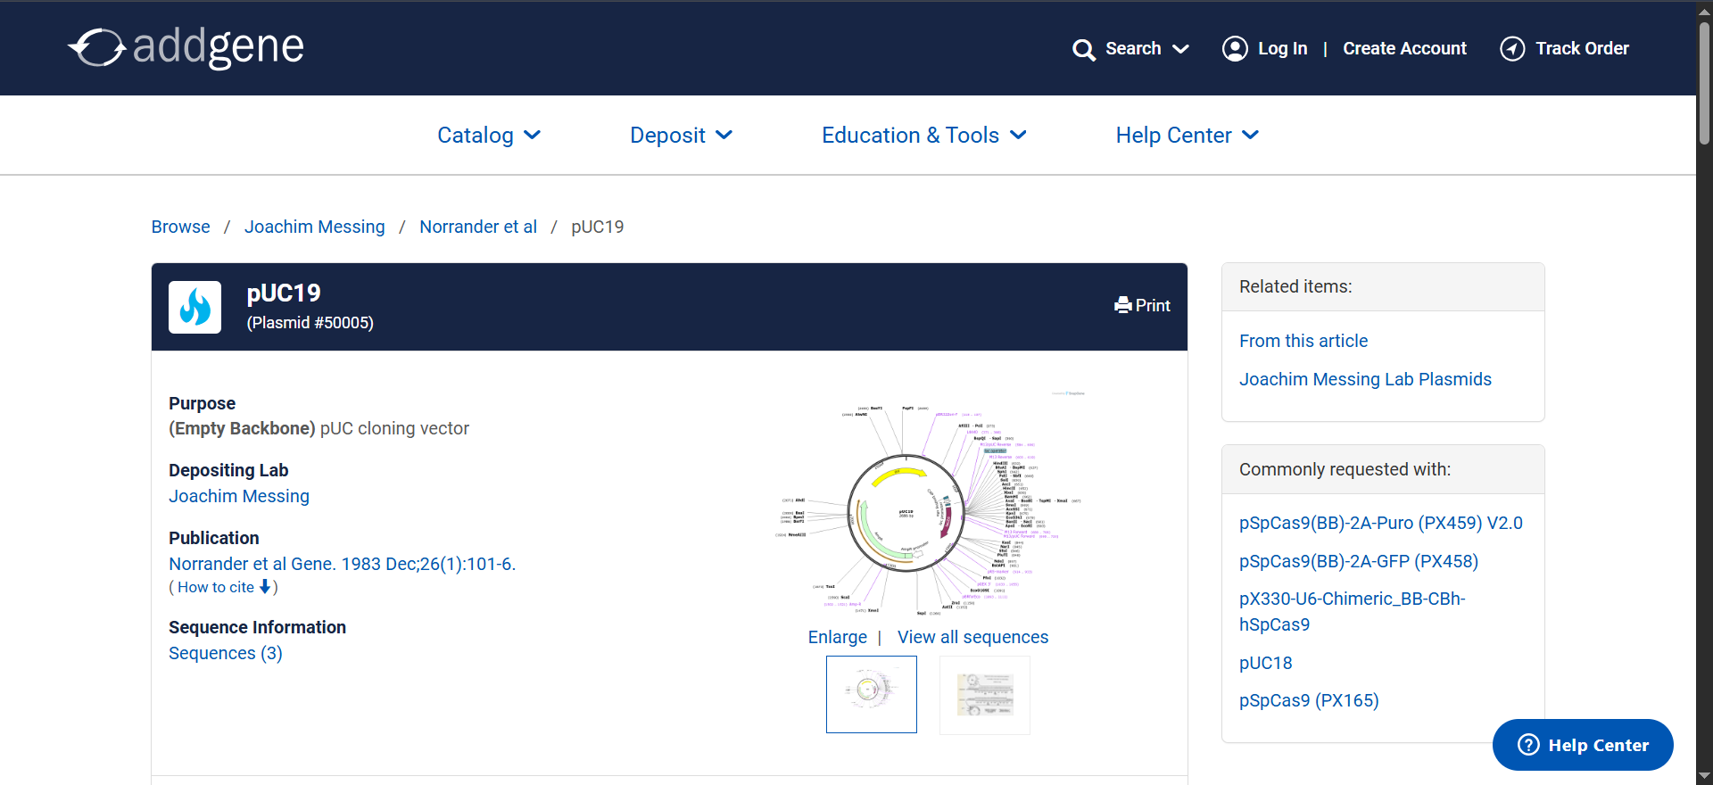Click the Enlarge map link

click(838, 637)
